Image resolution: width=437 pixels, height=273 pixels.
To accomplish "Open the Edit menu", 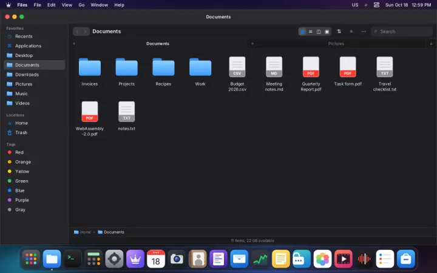I will [x=51, y=5].
